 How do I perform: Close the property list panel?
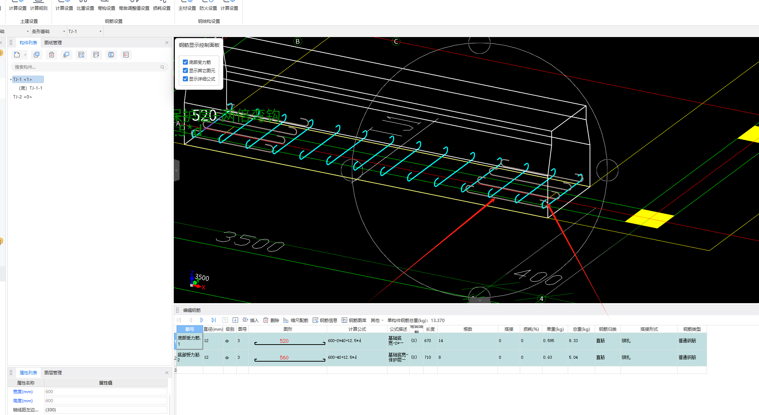167,373
